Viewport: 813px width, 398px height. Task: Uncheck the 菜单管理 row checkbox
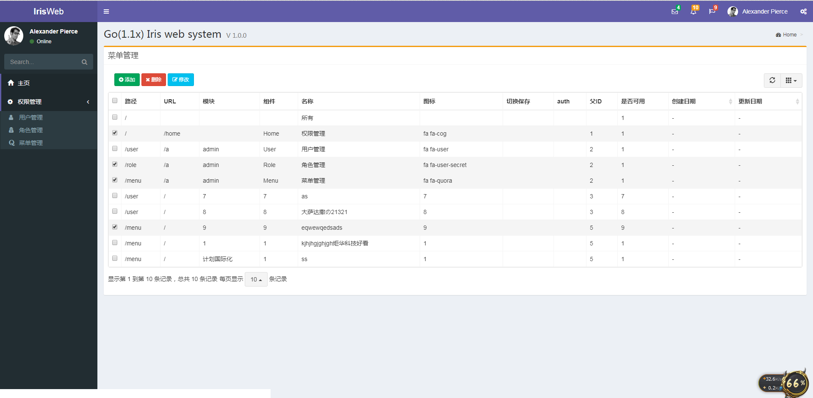[115, 180]
